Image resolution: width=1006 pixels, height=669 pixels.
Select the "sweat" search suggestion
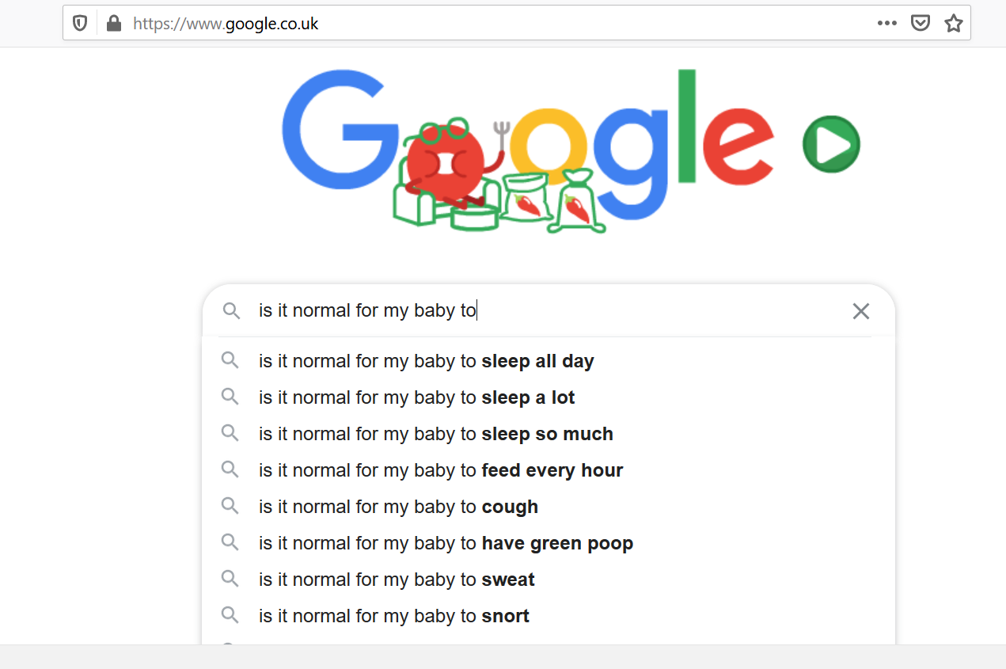[397, 580]
